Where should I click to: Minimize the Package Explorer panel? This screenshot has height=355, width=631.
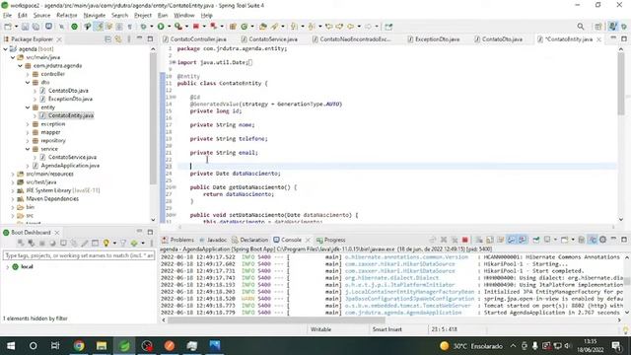point(139,38)
